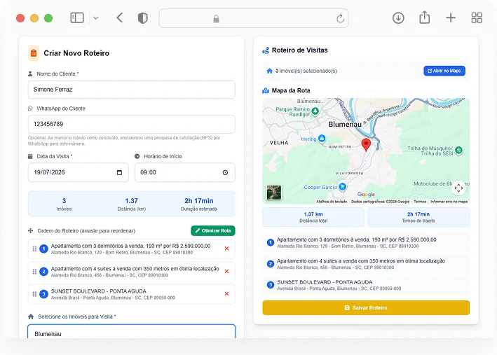Screen dimensions: 497x355
Task: Select visit 1 apartment in Roteiro de Visitas
Action: (366, 242)
